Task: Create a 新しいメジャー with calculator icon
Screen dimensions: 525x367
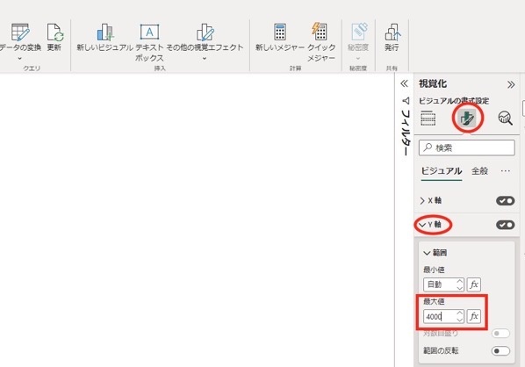Action: tap(280, 32)
